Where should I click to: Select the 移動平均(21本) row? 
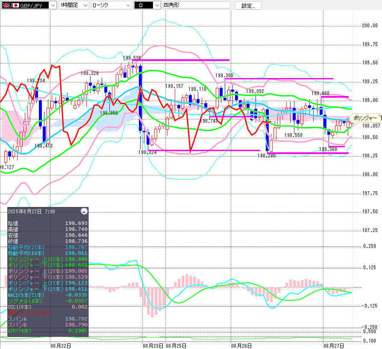click(x=48, y=247)
